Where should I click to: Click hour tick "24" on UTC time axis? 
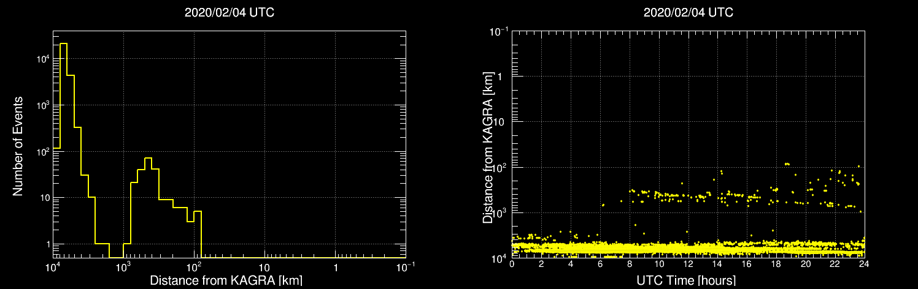pos(864,264)
